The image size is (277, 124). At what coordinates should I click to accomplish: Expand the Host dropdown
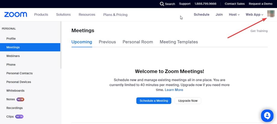pos(234,14)
